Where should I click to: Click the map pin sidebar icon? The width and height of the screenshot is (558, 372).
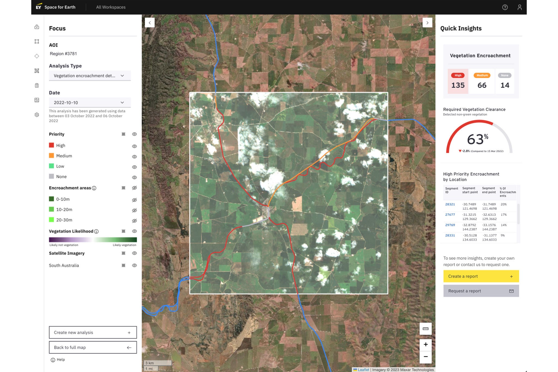coord(37,27)
